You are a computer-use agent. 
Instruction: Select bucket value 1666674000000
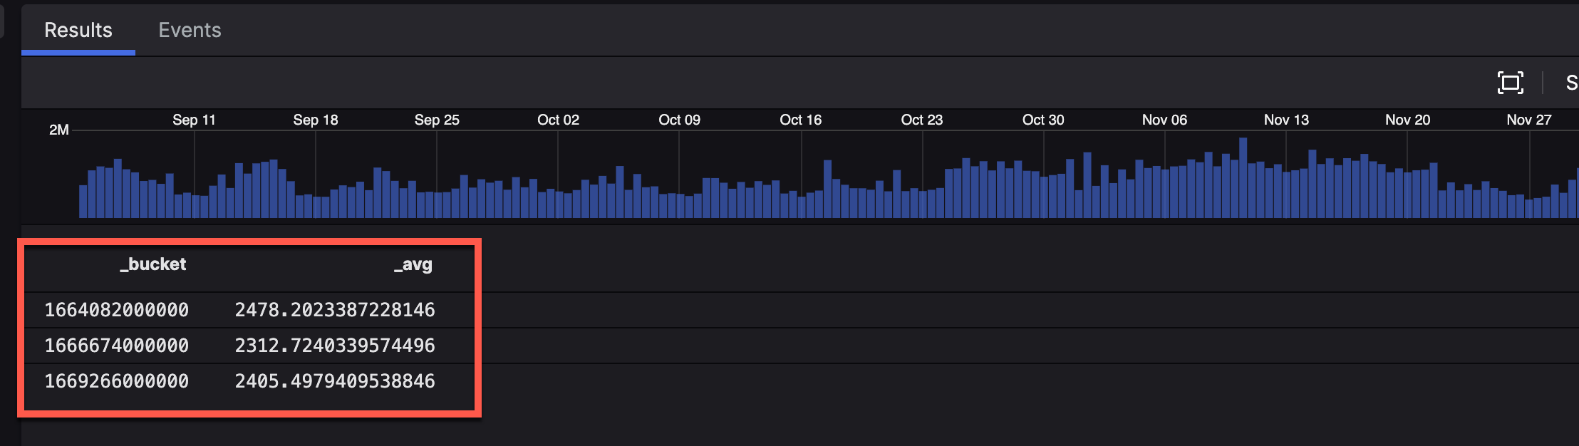117,346
